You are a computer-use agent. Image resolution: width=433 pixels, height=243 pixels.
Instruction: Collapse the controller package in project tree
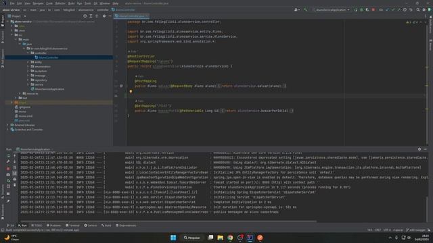pos(28,53)
